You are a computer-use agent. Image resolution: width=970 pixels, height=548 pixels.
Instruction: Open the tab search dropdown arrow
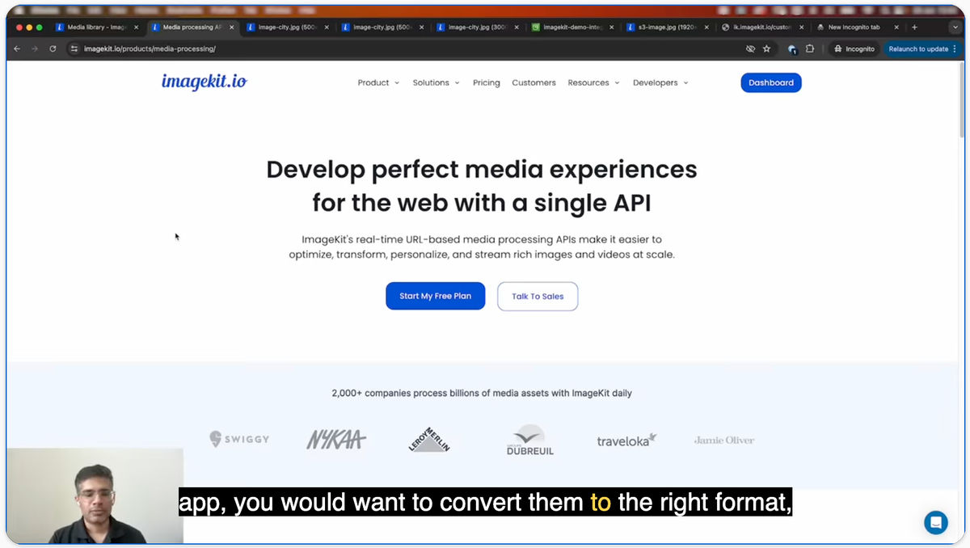pos(955,27)
